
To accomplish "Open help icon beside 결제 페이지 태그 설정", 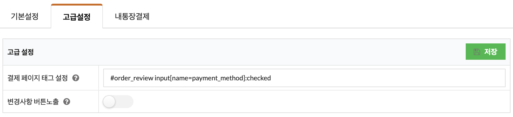I will (x=76, y=78).
